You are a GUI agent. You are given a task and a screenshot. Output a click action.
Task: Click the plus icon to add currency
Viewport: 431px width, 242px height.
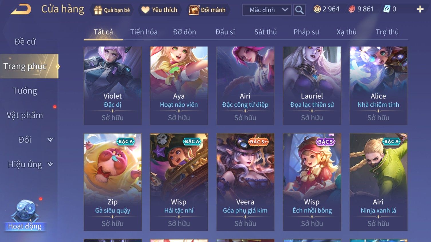420,9
